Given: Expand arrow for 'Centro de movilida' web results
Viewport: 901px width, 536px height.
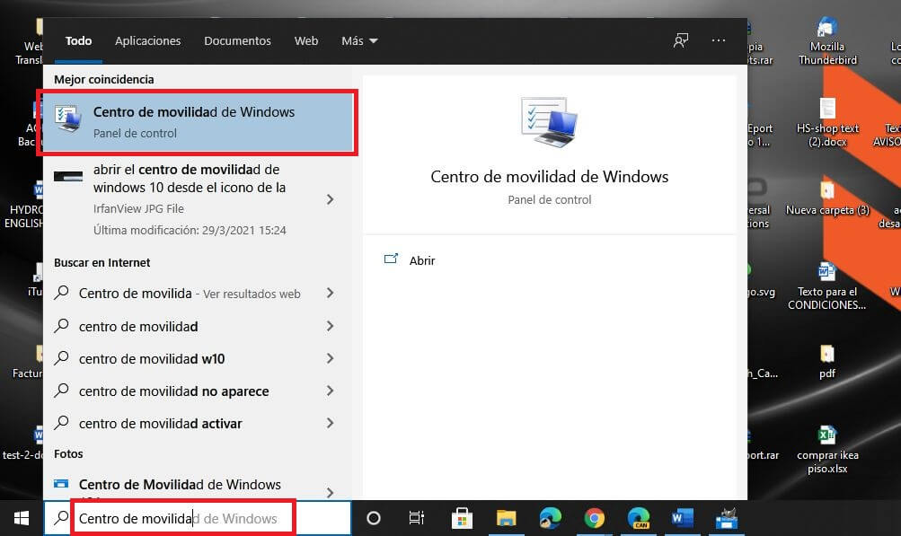Looking at the screenshot, I should point(330,293).
